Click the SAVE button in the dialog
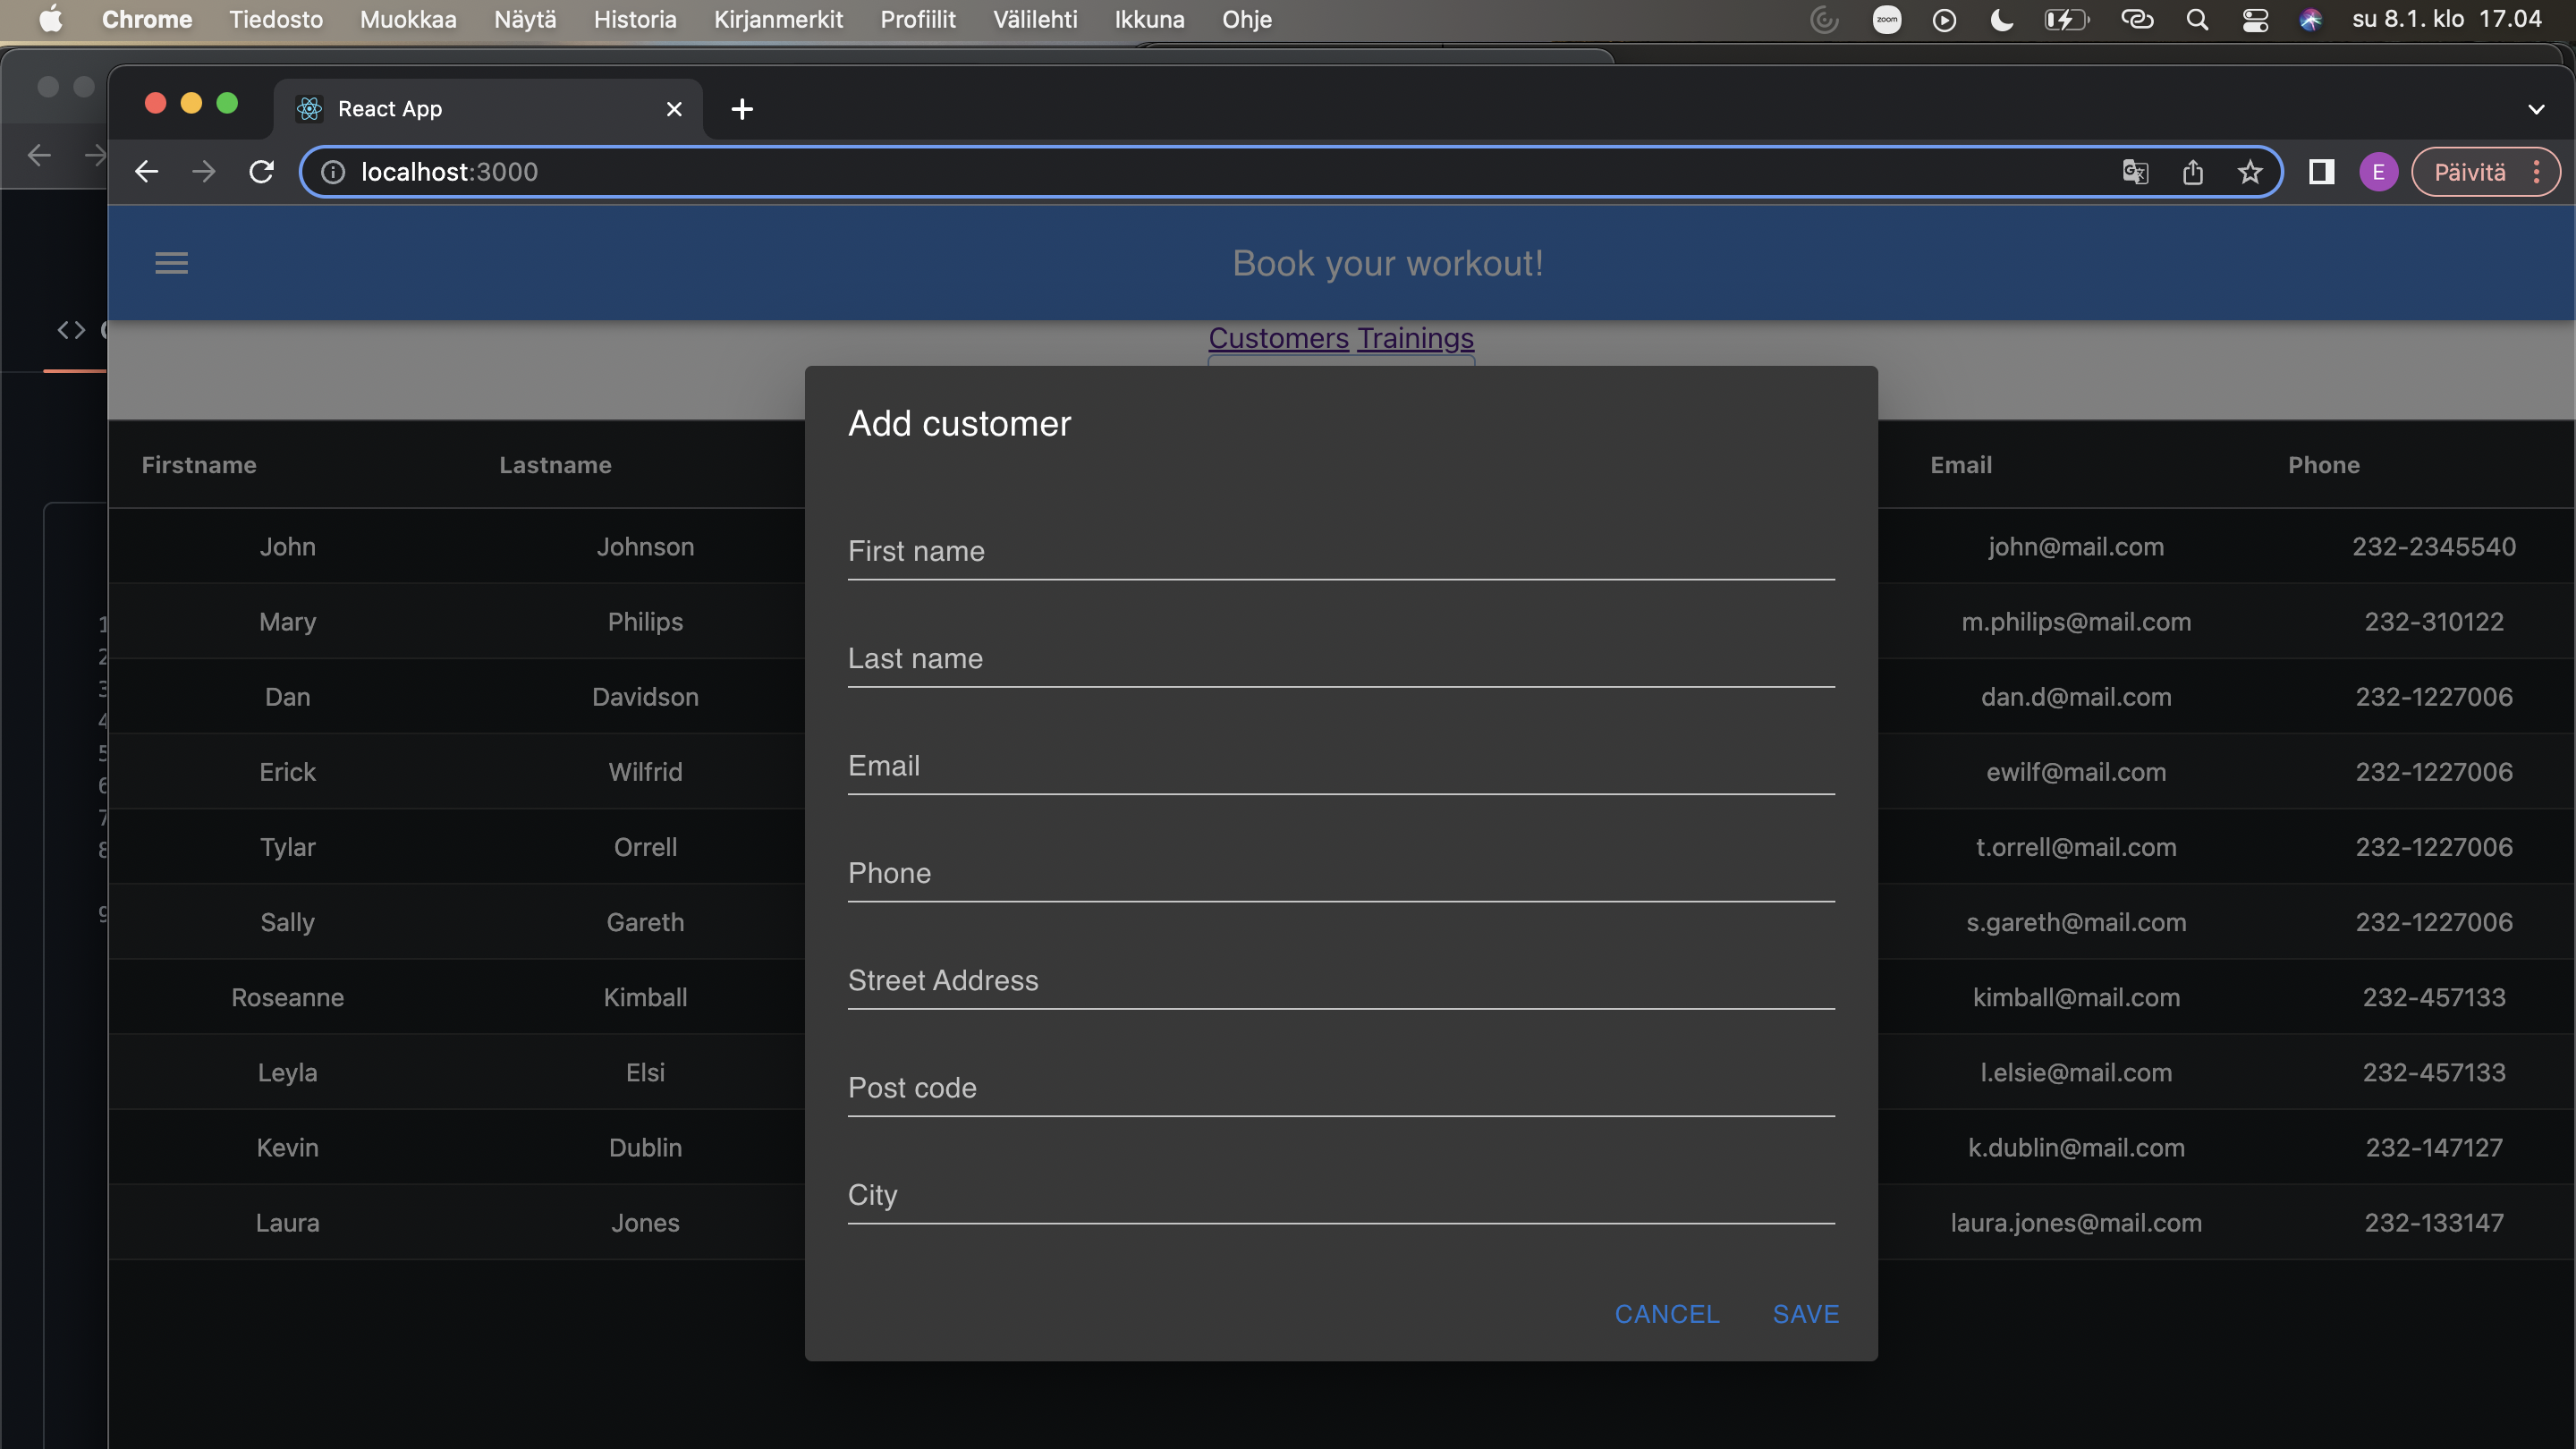This screenshot has width=2576, height=1449. point(1805,1314)
